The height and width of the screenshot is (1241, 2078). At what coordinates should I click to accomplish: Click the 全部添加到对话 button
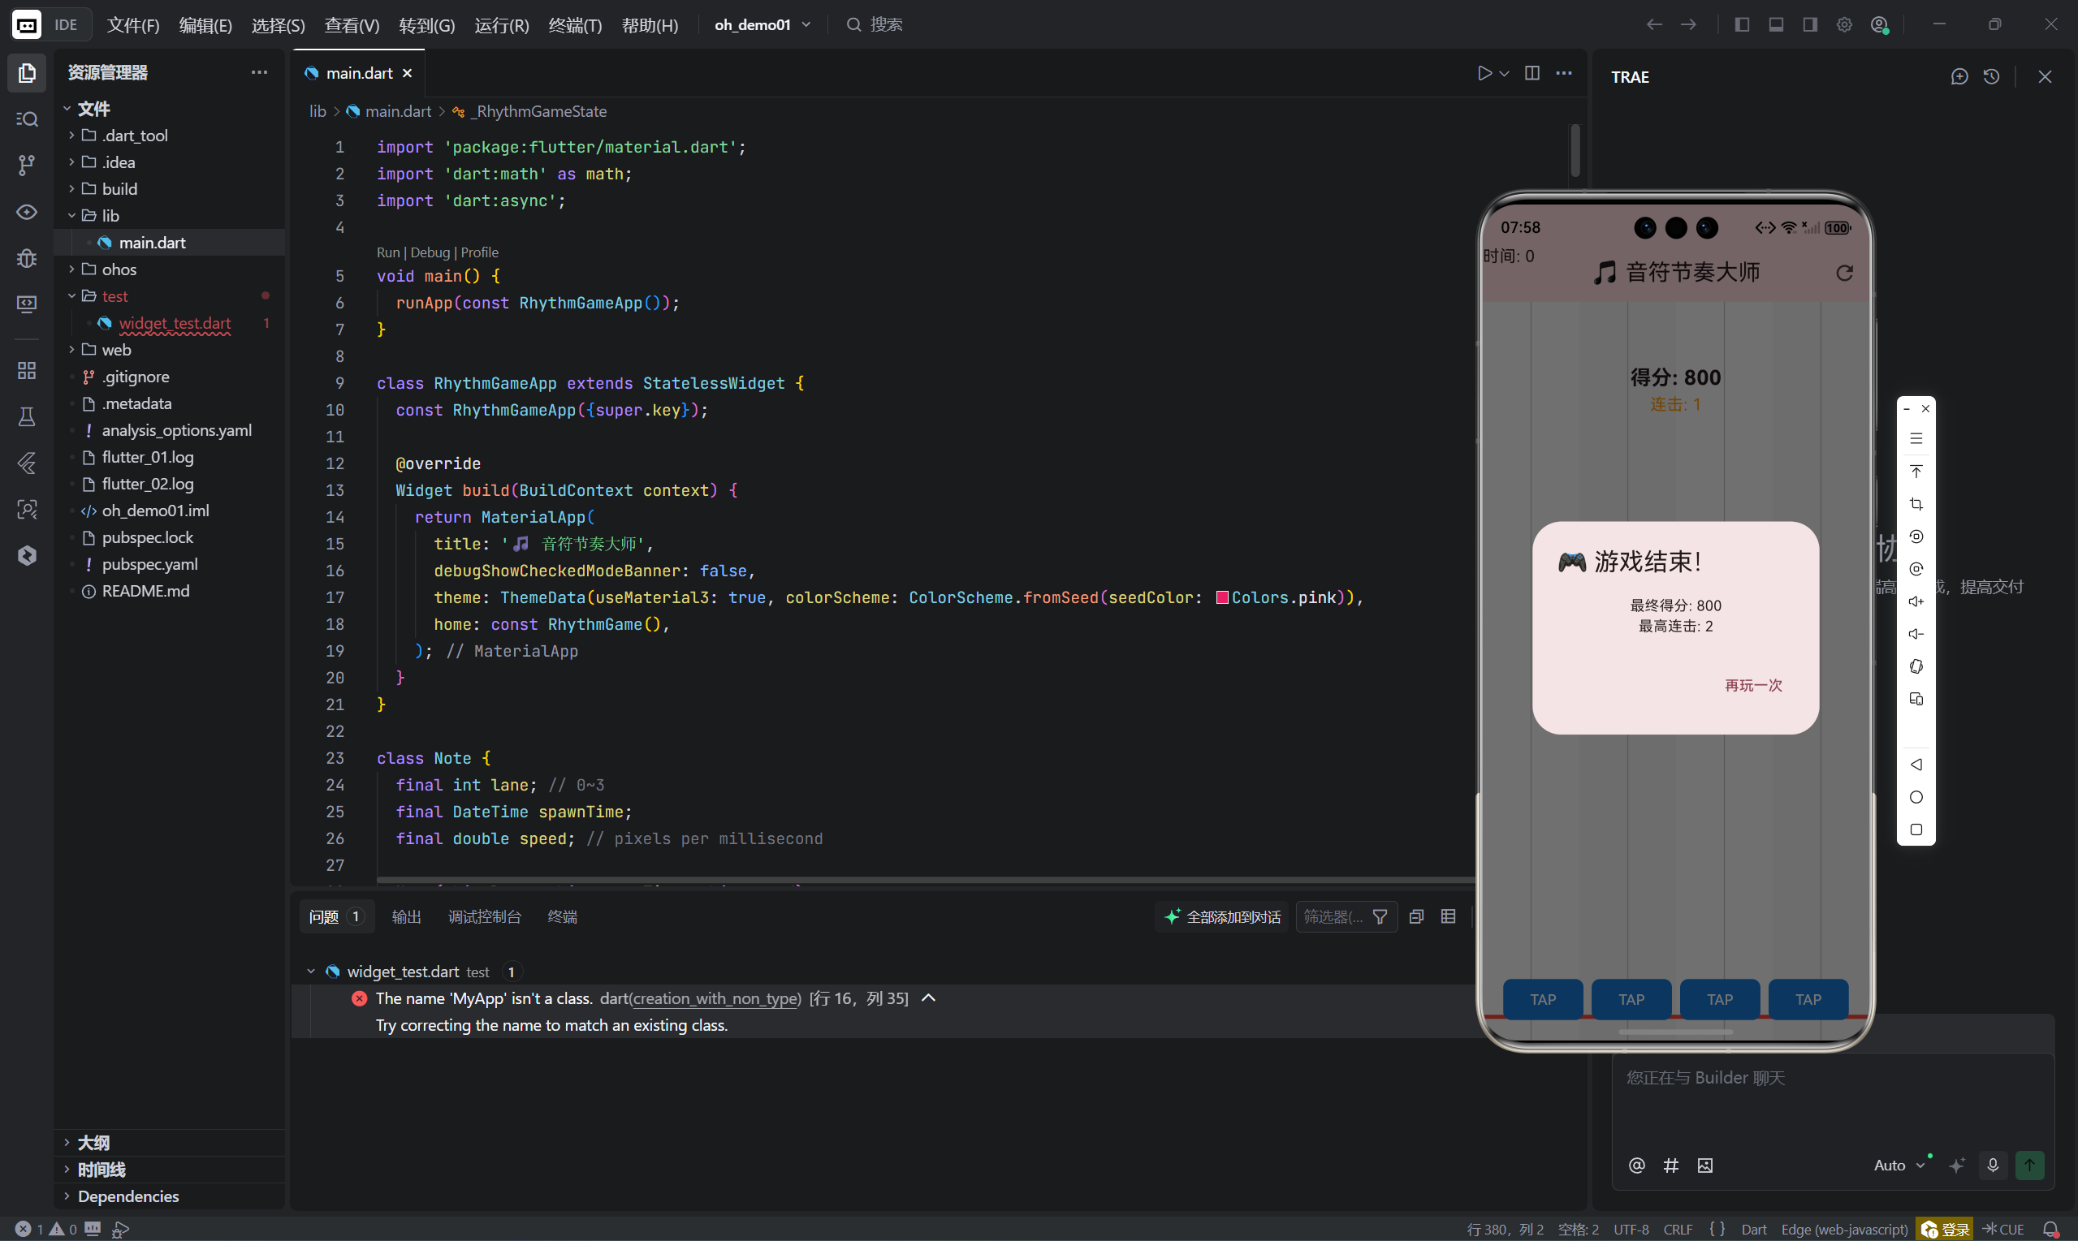pyautogui.click(x=1223, y=916)
